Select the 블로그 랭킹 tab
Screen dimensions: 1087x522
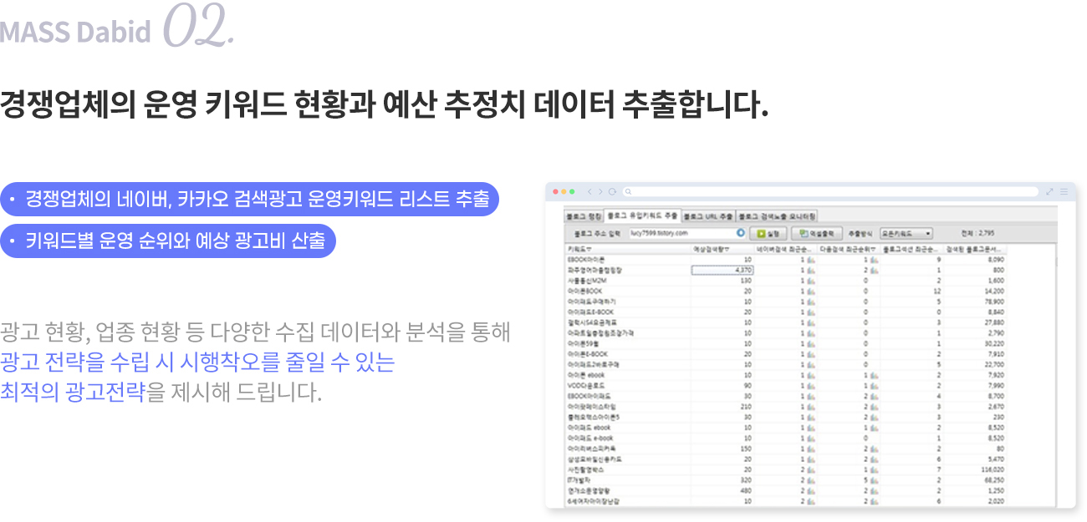[584, 215]
